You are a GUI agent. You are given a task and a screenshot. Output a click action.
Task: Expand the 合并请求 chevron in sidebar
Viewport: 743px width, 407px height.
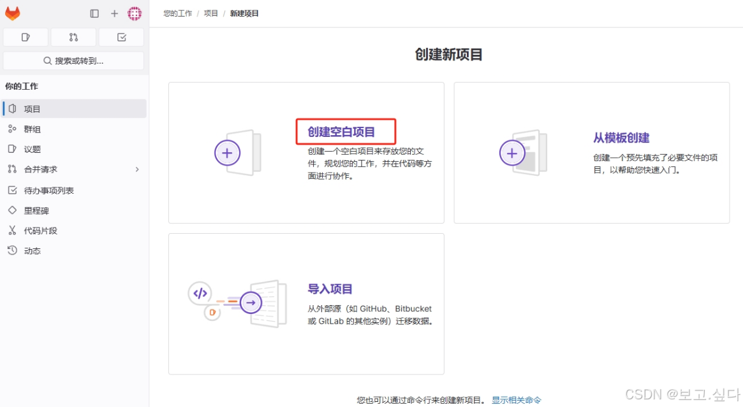(137, 169)
